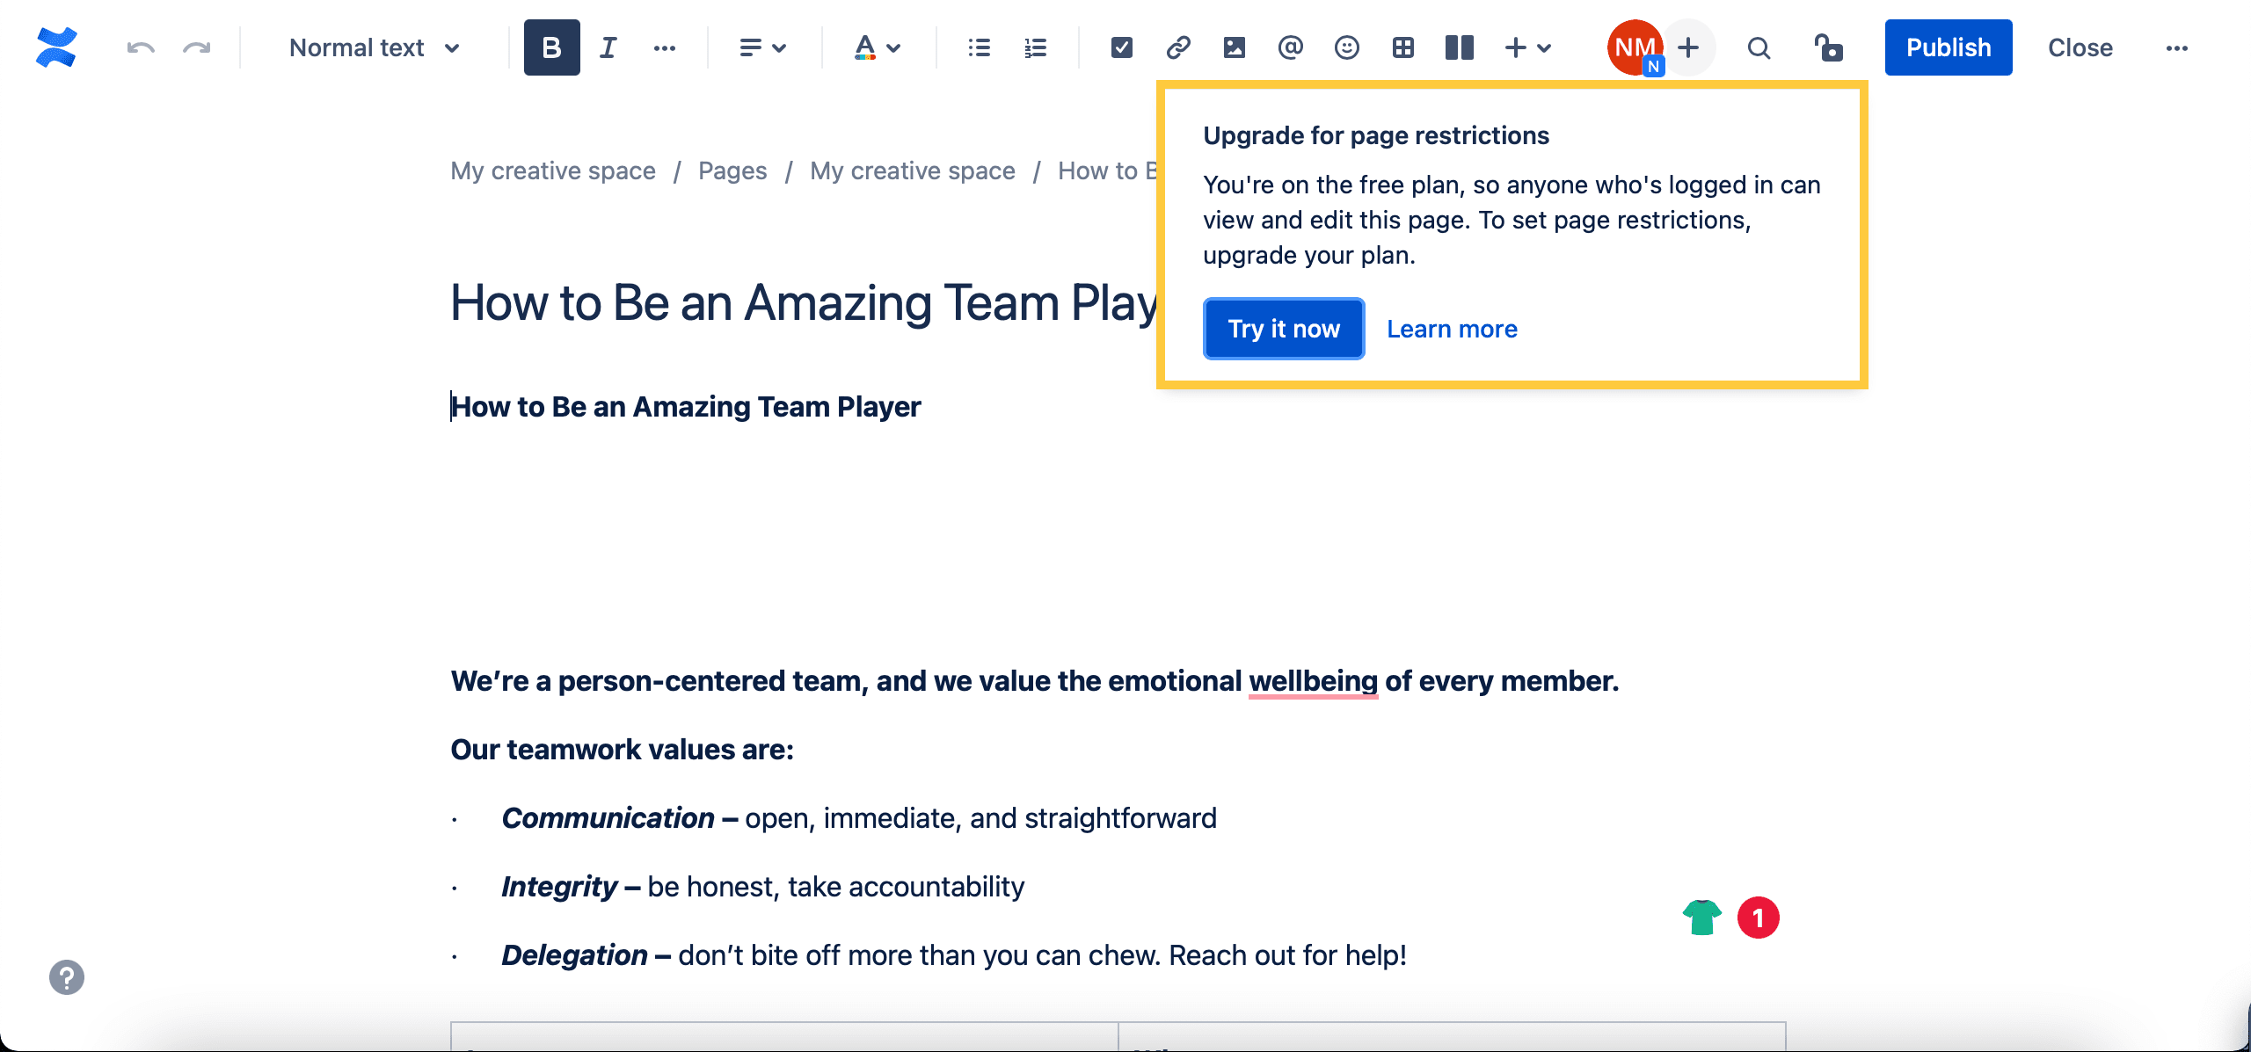Click the numbered list icon
This screenshot has width=2251, height=1052.
coord(1035,46)
